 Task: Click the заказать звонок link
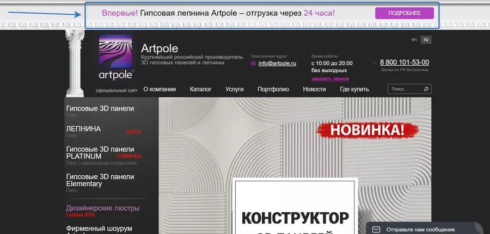pos(330,79)
